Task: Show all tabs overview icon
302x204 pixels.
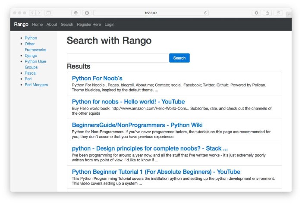Action: 278,13
